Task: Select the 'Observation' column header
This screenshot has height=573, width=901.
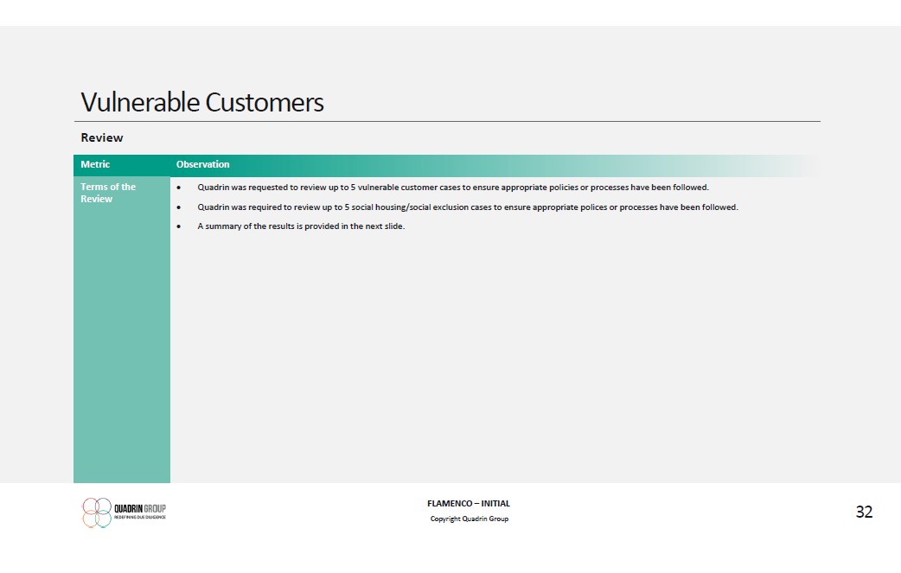Action: tap(203, 164)
